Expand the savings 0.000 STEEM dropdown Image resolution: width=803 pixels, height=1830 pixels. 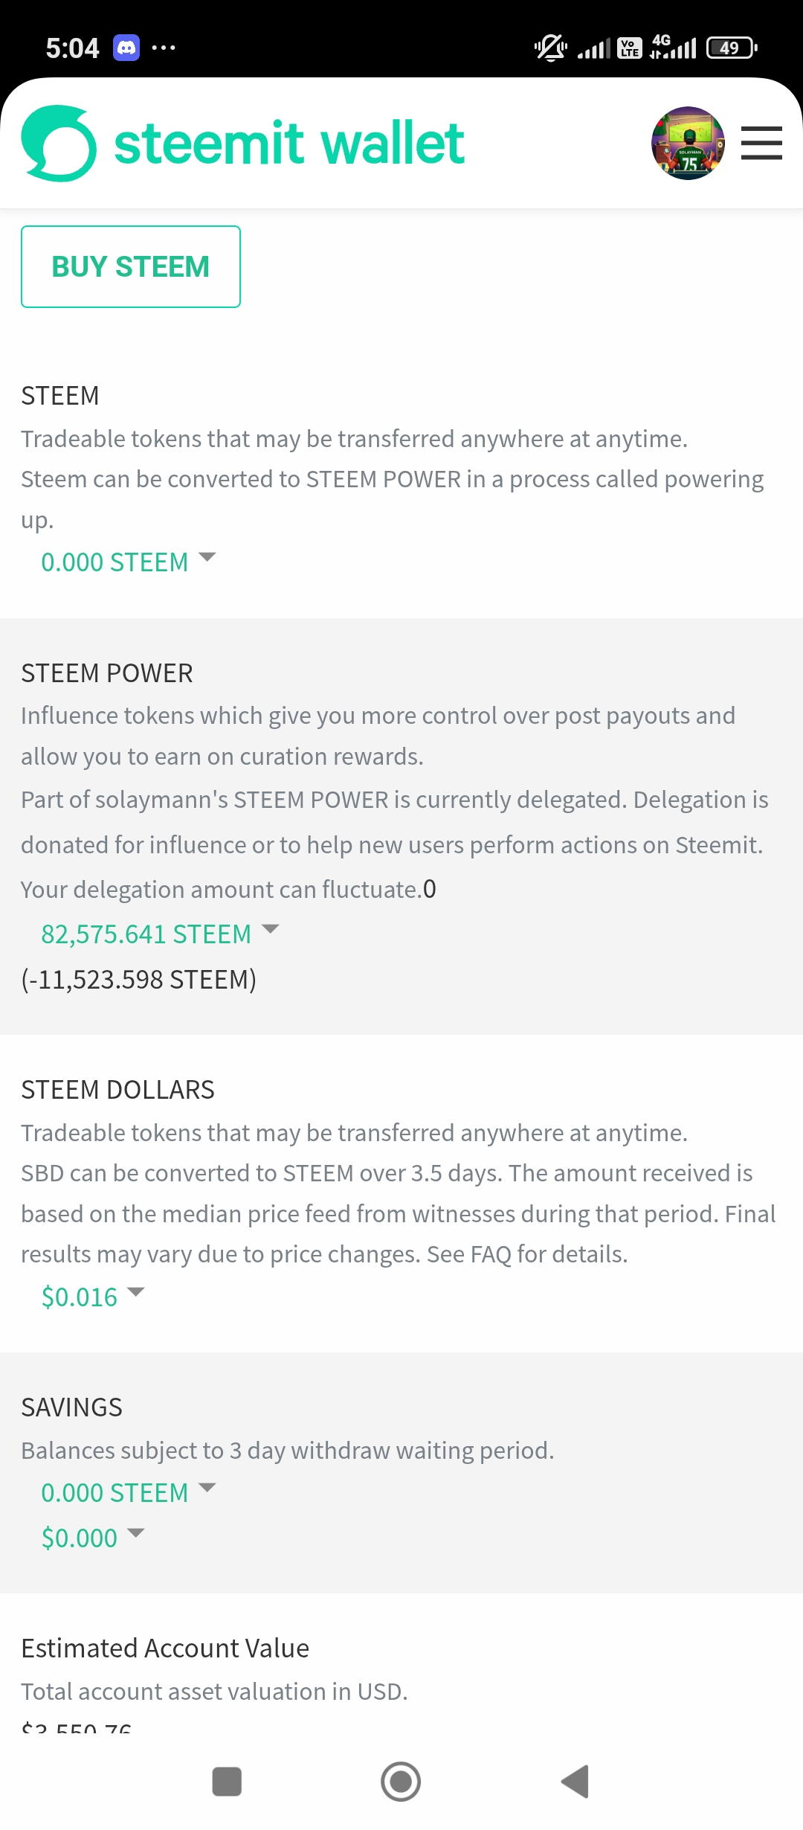click(x=128, y=1492)
